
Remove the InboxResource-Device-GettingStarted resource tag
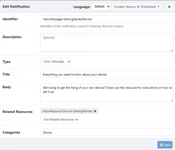click(95, 111)
